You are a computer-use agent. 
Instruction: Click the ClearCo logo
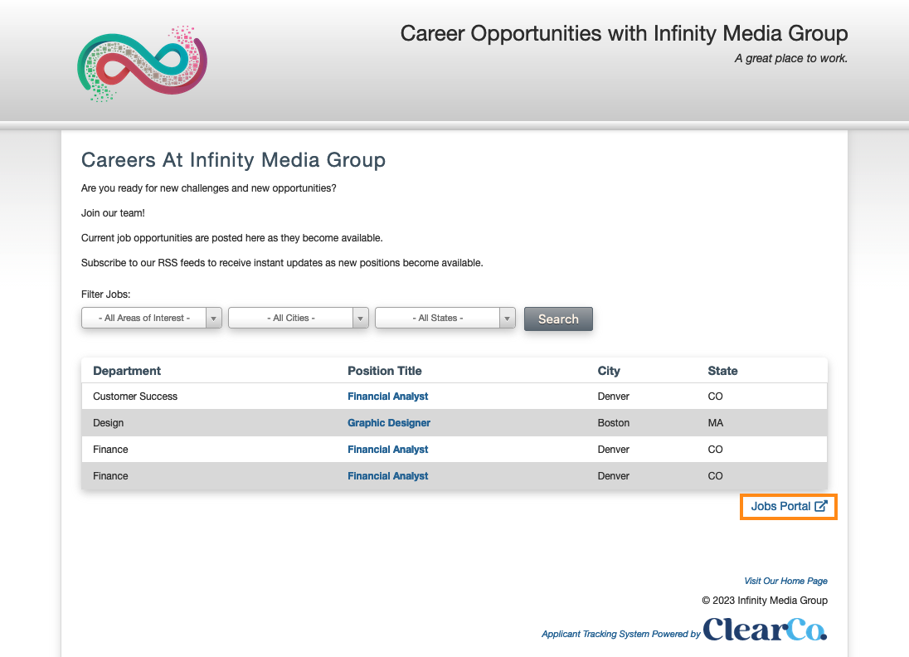766,629
